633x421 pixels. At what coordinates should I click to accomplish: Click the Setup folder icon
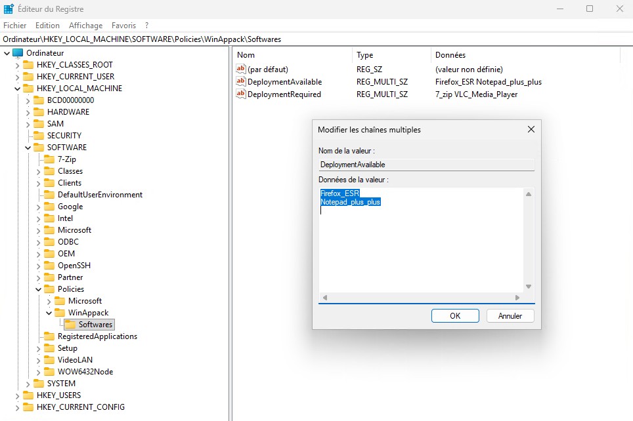click(49, 348)
